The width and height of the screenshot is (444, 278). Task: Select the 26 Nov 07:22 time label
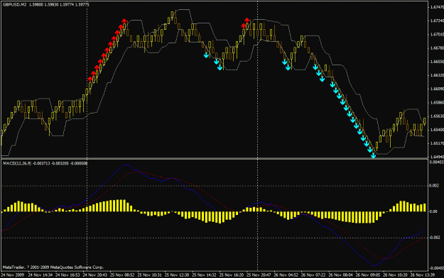(313, 275)
